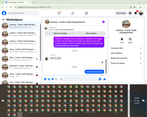Open Mike conversation in chat list
The height and width of the screenshot is (117, 147).
(20, 59)
